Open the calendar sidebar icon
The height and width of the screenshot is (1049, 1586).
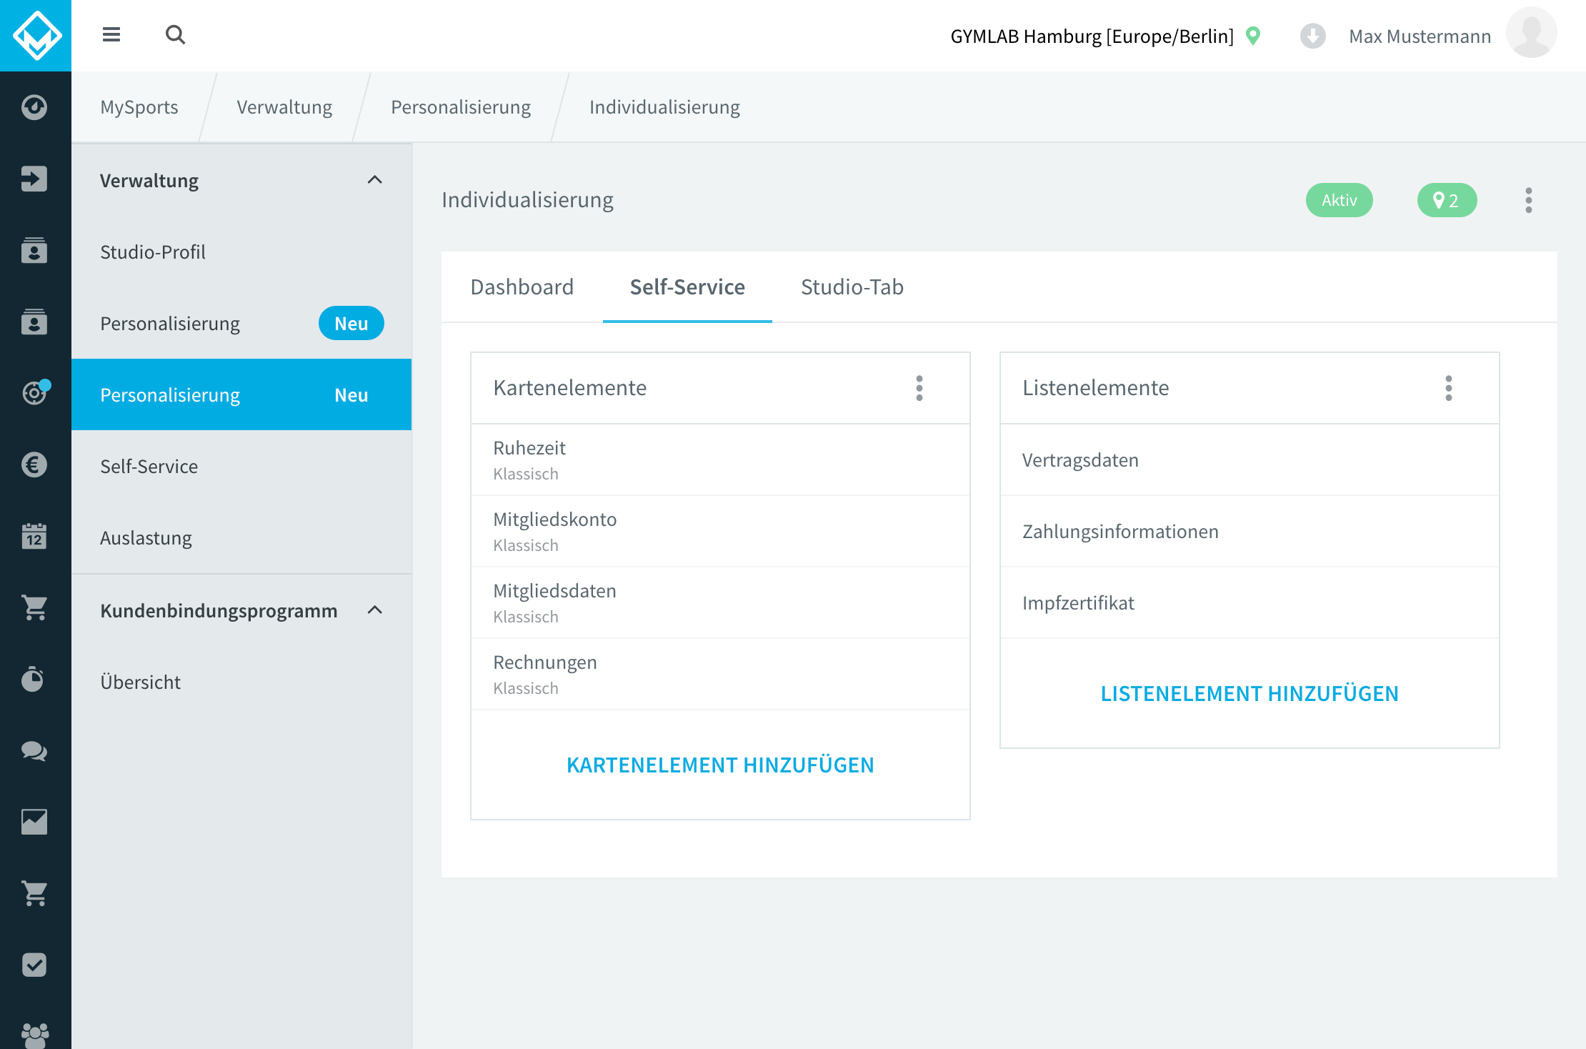[x=34, y=536]
